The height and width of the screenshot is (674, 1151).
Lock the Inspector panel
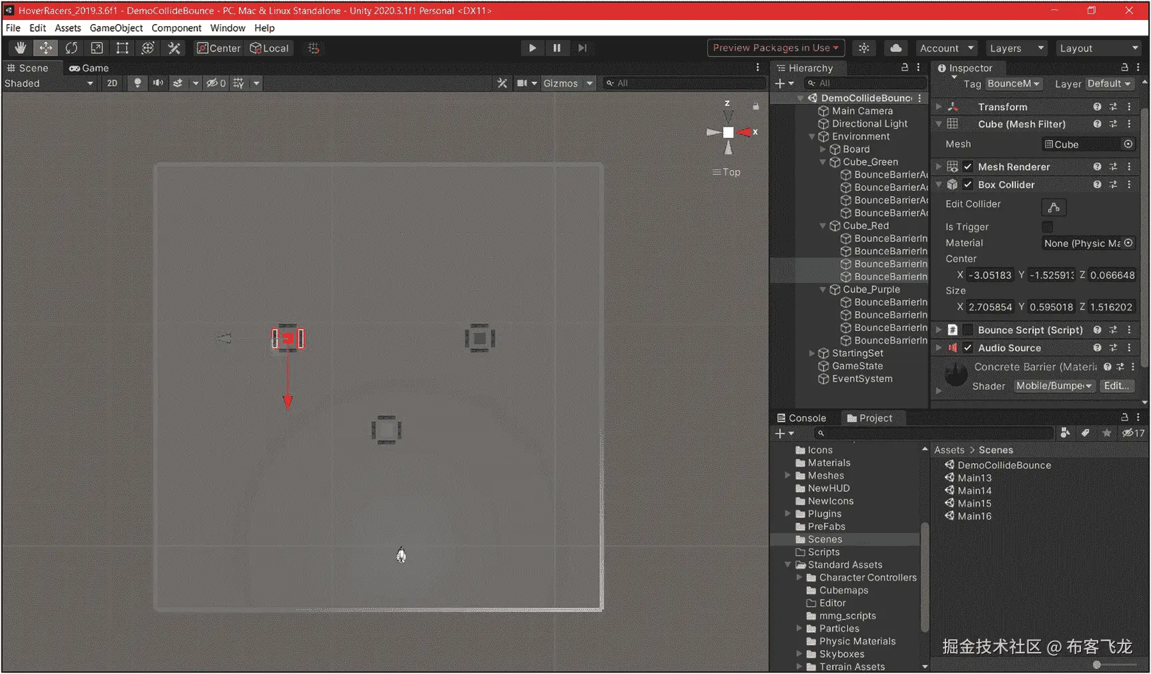[1124, 67]
